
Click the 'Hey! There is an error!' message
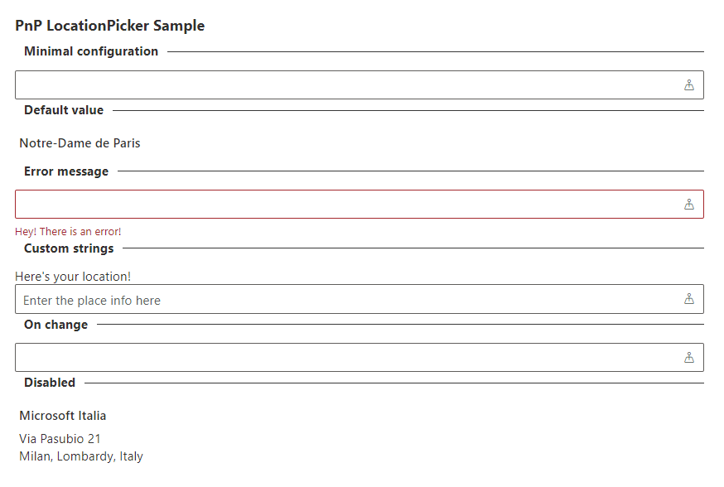68,232
